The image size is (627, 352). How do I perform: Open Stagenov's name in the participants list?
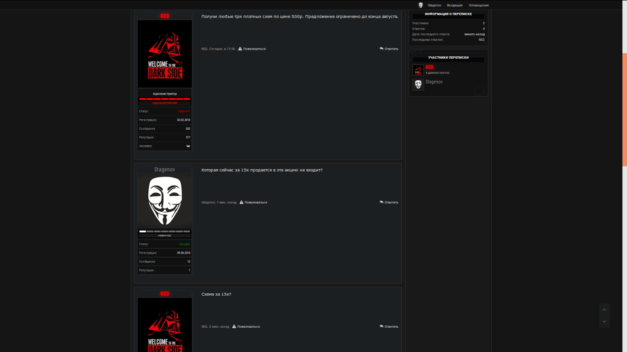click(434, 82)
